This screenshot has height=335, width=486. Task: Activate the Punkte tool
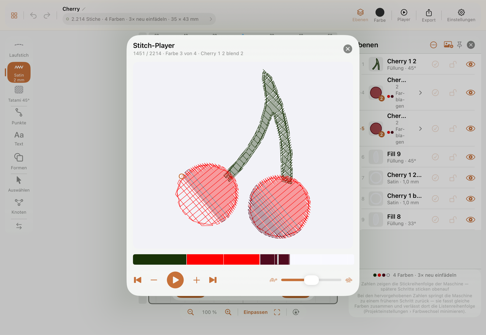point(19,117)
